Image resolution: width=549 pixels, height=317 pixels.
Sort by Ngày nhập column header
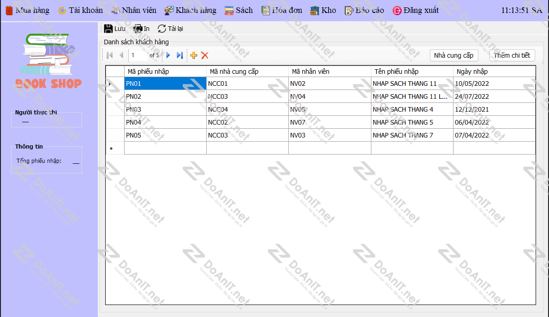click(495, 72)
